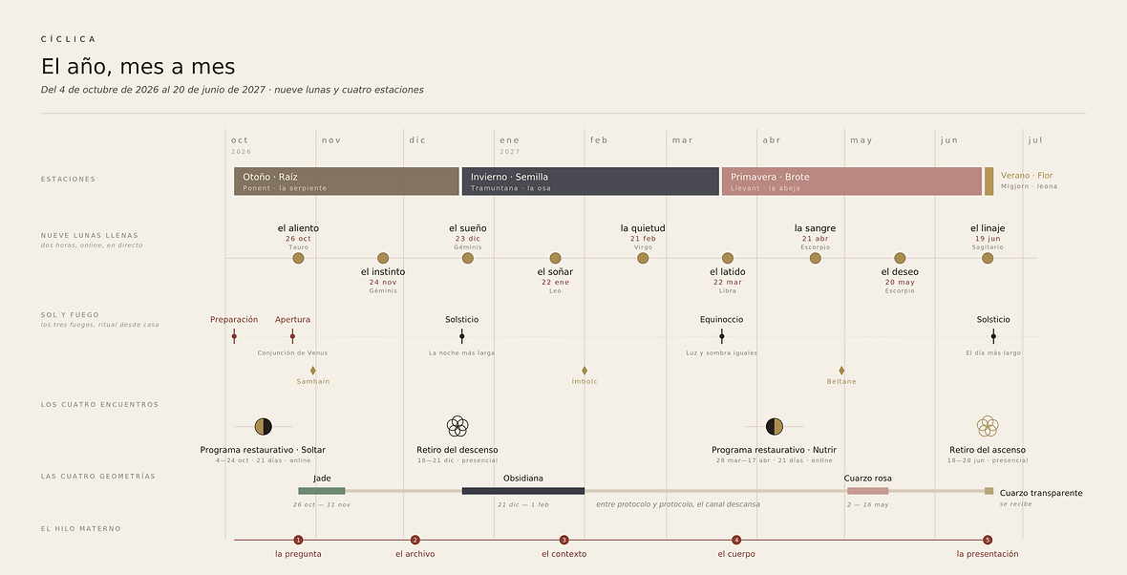Click the oct 2026 month header
The width and height of the screenshot is (1127, 575).
[242, 145]
